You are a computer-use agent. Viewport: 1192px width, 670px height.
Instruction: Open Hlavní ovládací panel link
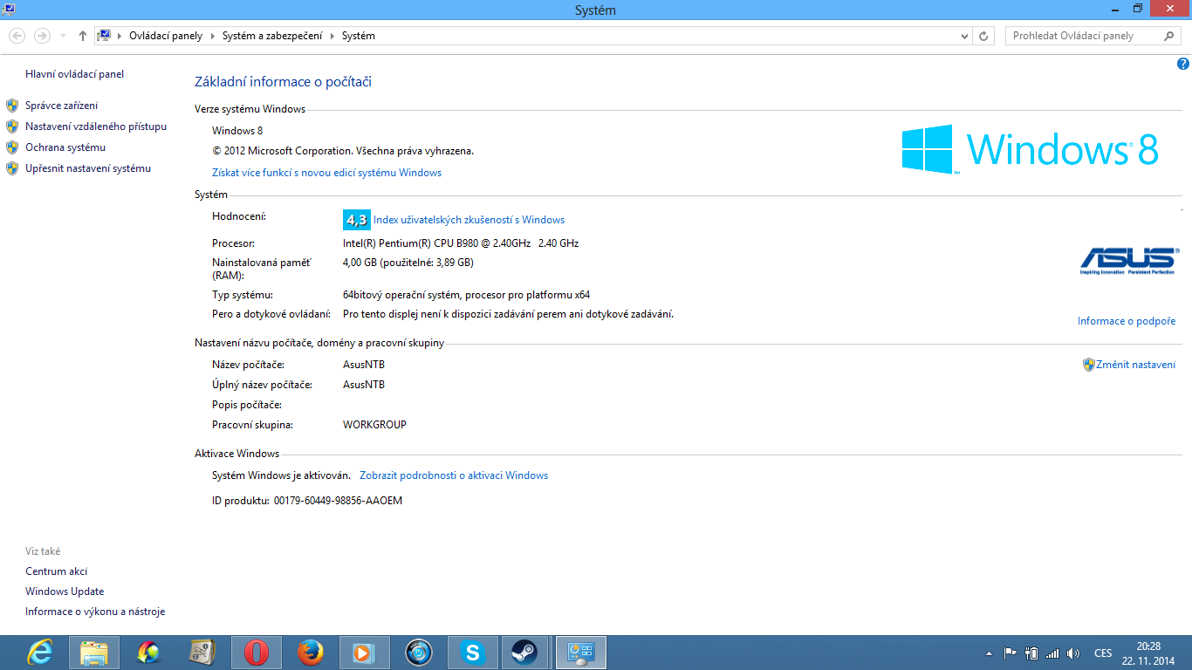point(75,74)
